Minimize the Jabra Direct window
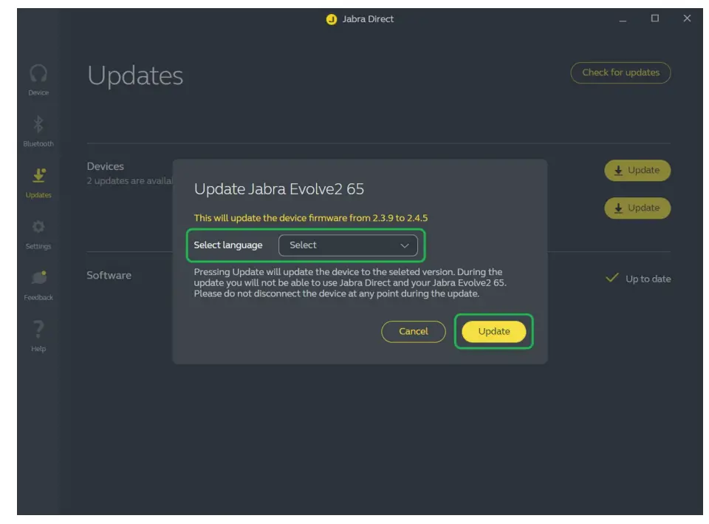 624,18
